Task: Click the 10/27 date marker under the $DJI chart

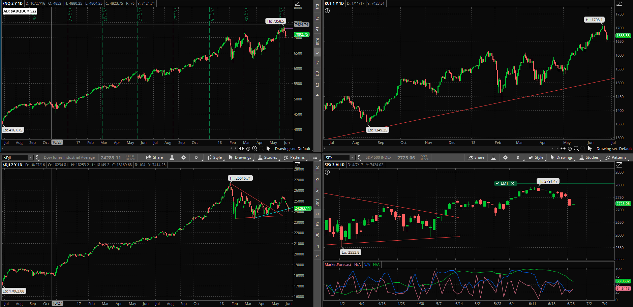Action: [57, 303]
